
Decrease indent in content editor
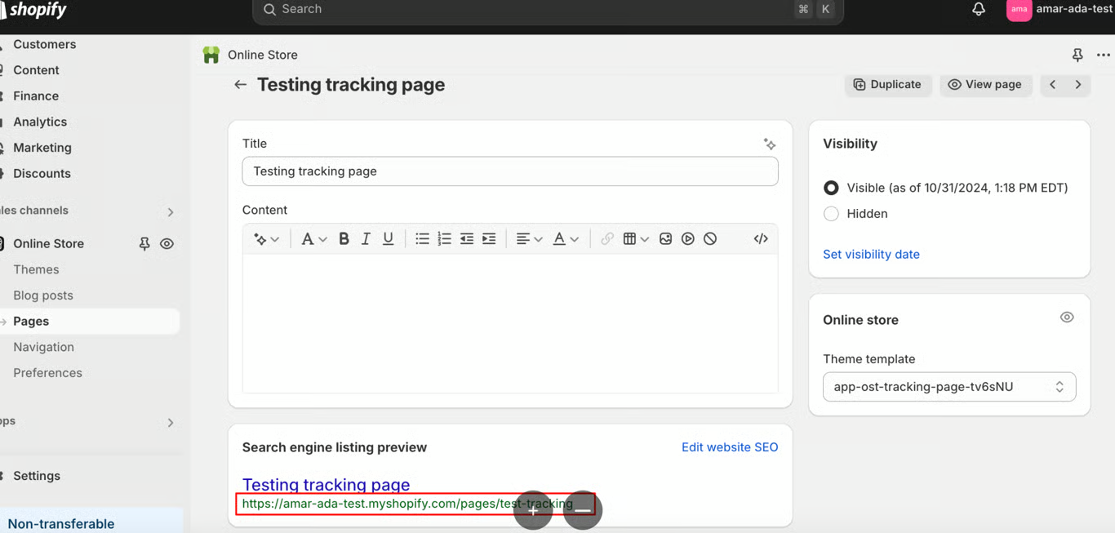click(467, 238)
